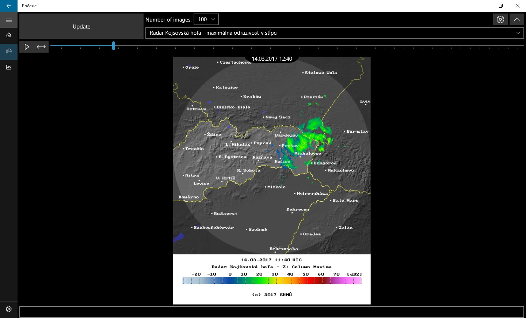
Task: Click timeline track near its right end
Action: [x=511, y=46]
